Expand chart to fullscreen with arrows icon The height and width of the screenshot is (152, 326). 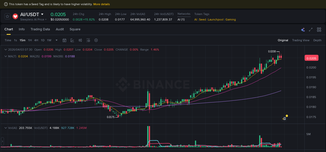point(311,30)
